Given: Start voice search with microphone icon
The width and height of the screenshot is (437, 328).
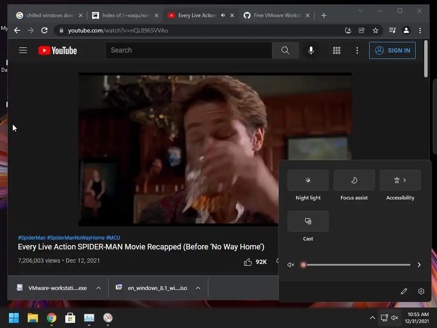Looking at the screenshot, I should (311, 50).
